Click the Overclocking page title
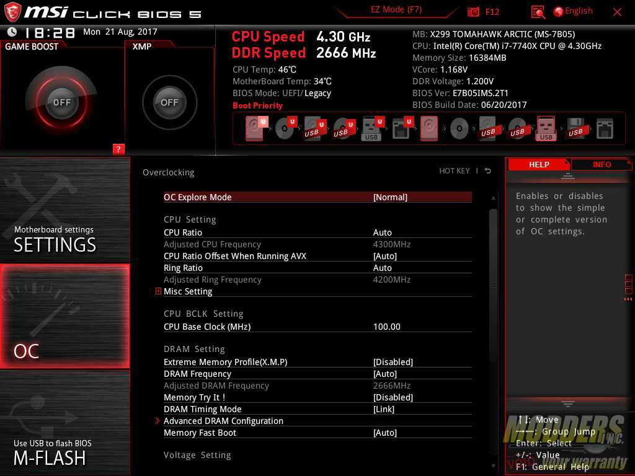This screenshot has height=476, width=635. pos(169,172)
